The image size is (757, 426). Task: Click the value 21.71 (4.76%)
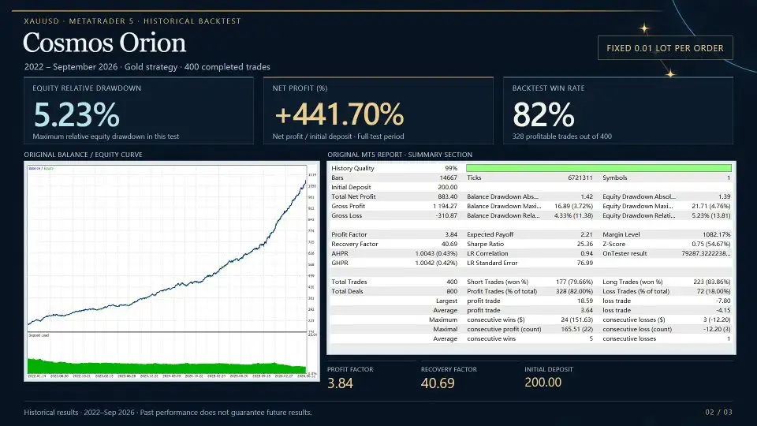[x=711, y=206]
